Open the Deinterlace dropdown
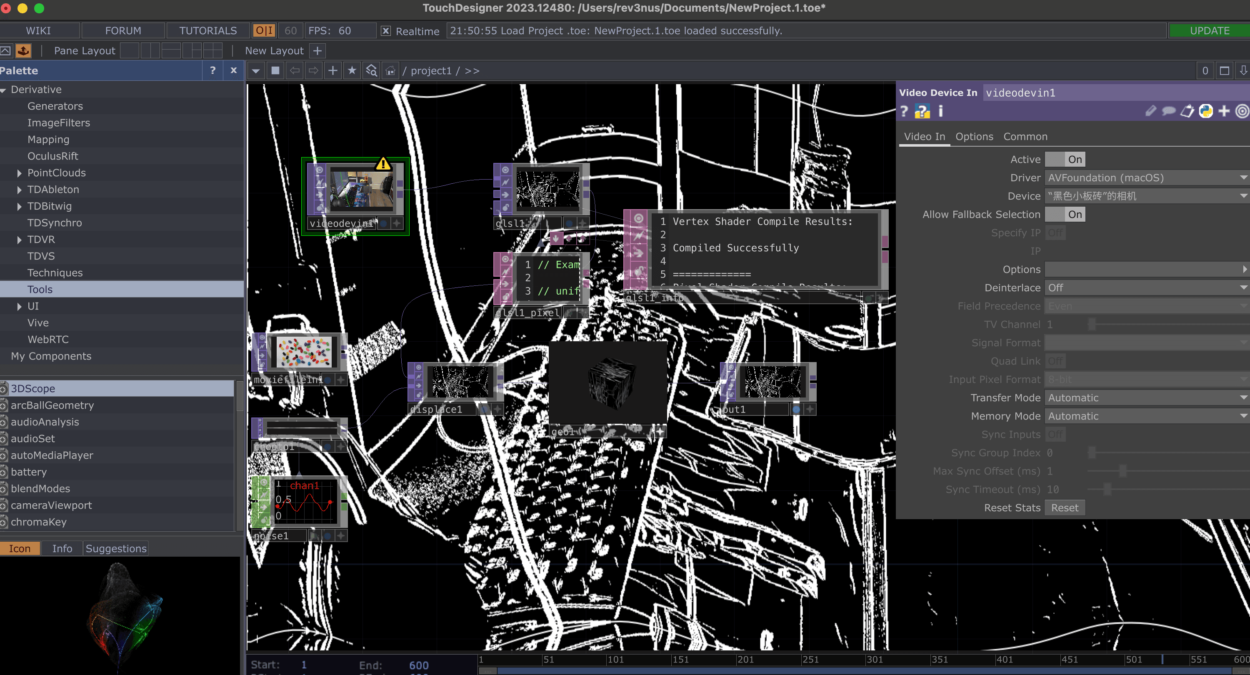This screenshot has width=1250, height=675. (1147, 288)
